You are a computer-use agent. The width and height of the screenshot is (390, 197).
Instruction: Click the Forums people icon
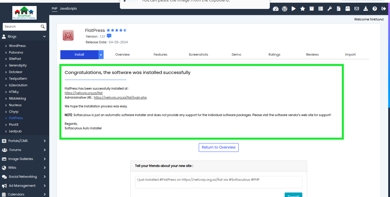pos(4,150)
